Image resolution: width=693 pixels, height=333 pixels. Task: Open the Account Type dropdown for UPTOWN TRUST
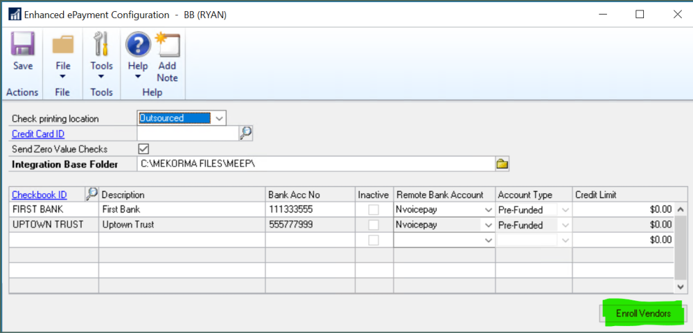565,225
